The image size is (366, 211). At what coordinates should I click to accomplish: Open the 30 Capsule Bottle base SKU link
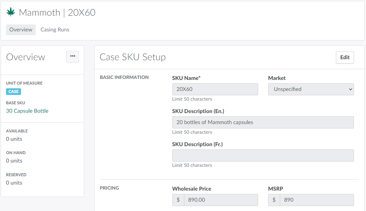click(27, 111)
